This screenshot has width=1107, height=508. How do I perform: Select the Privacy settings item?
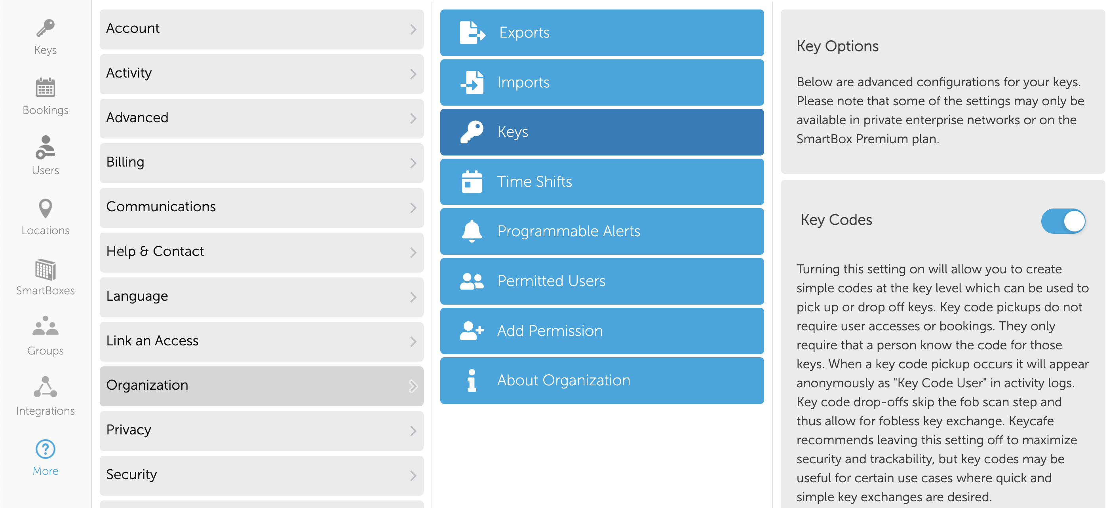[x=261, y=430]
